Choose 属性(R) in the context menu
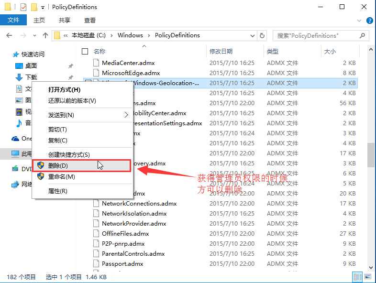Screen dimensions: 376x283 tap(58, 191)
